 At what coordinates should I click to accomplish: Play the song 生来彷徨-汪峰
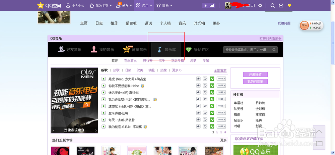click(x=104, y=113)
